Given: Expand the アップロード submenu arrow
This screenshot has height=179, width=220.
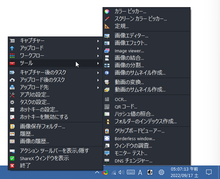Looking at the screenshot, I should [x=98, y=48].
